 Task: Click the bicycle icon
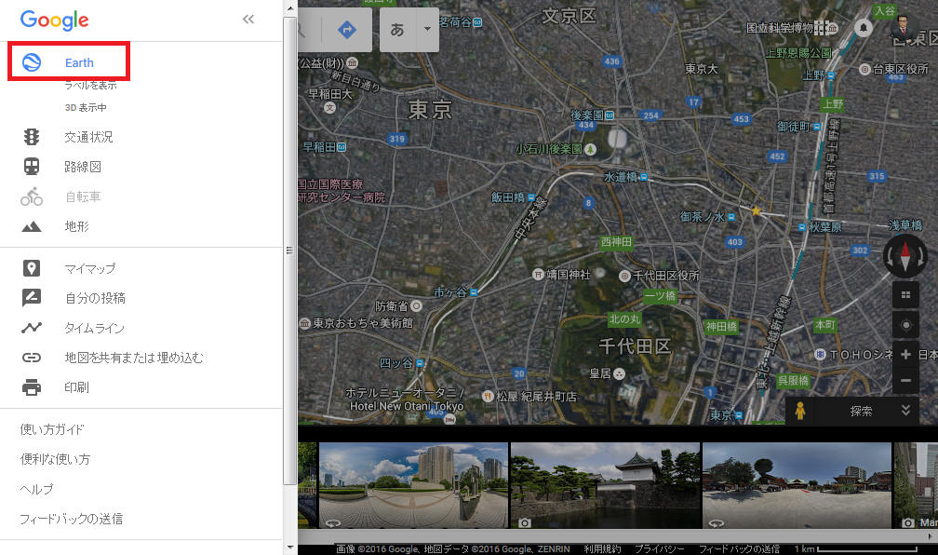(x=32, y=196)
